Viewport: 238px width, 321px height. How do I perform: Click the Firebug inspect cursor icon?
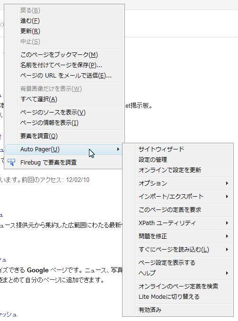[x=11, y=162]
